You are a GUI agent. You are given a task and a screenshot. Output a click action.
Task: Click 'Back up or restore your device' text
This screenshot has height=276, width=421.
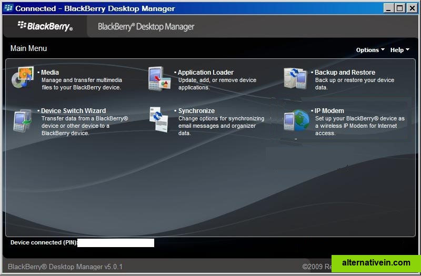point(354,80)
